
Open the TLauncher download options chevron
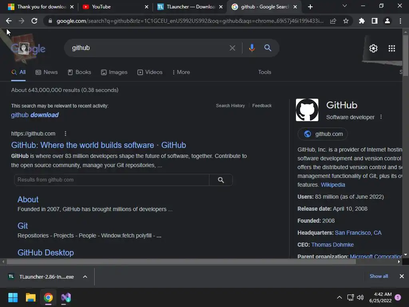(x=85, y=277)
